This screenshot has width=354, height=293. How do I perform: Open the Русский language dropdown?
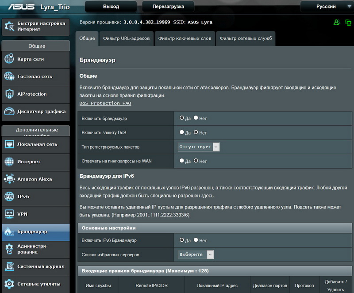[x=327, y=7]
